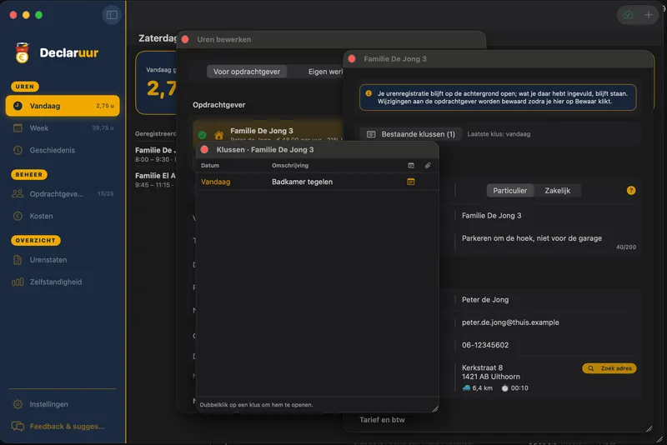This screenshot has height=445, width=667.
Task: Open Instellingen at sidebar bottom
Action: tap(63, 404)
